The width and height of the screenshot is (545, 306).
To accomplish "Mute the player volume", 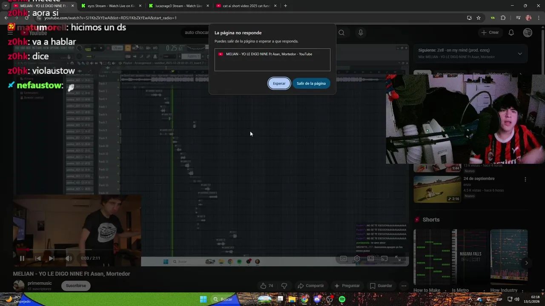I will click(69, 258).
